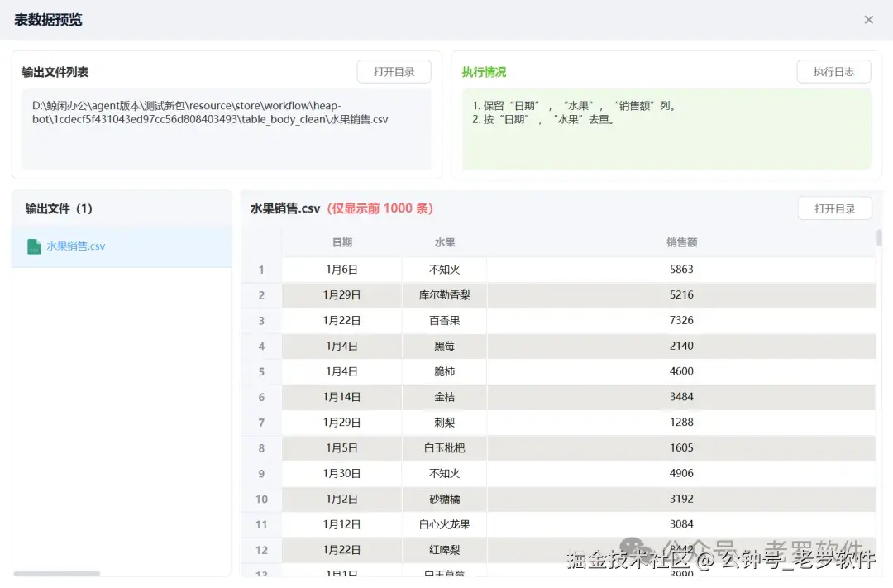Click 打开目录 in the 输出文件列表 panel
The image size is (893, 588).
pyautogui.click(x=394, y=72)
